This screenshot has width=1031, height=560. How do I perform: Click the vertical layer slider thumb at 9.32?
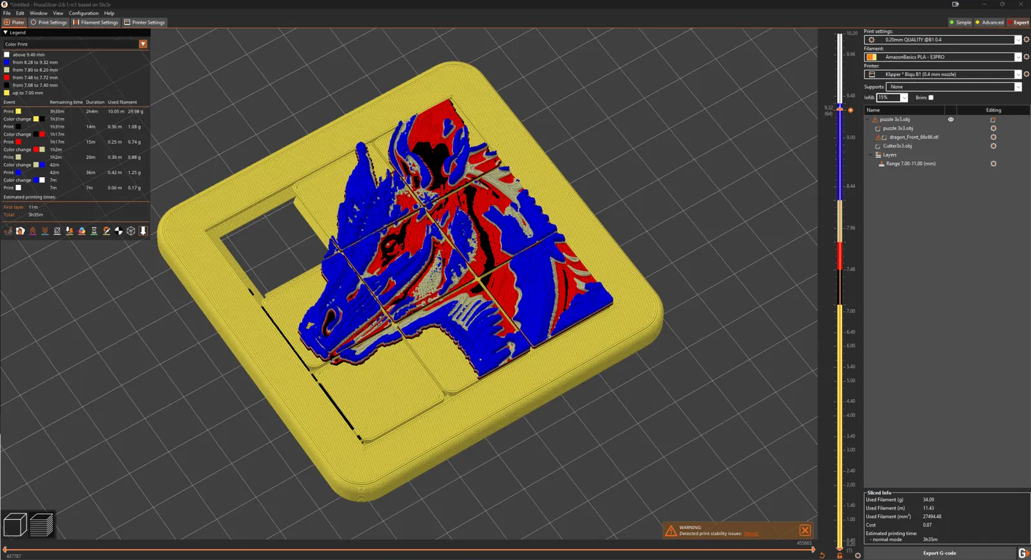pyautogui.click(x=840, y=110)
